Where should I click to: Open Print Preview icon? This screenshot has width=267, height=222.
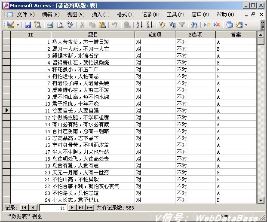[x=60, y=25]
